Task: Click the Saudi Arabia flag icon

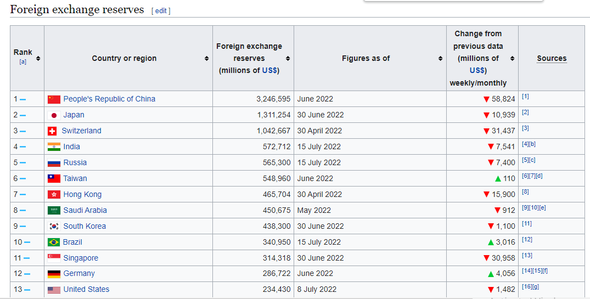Action: [x=54, y=211]
